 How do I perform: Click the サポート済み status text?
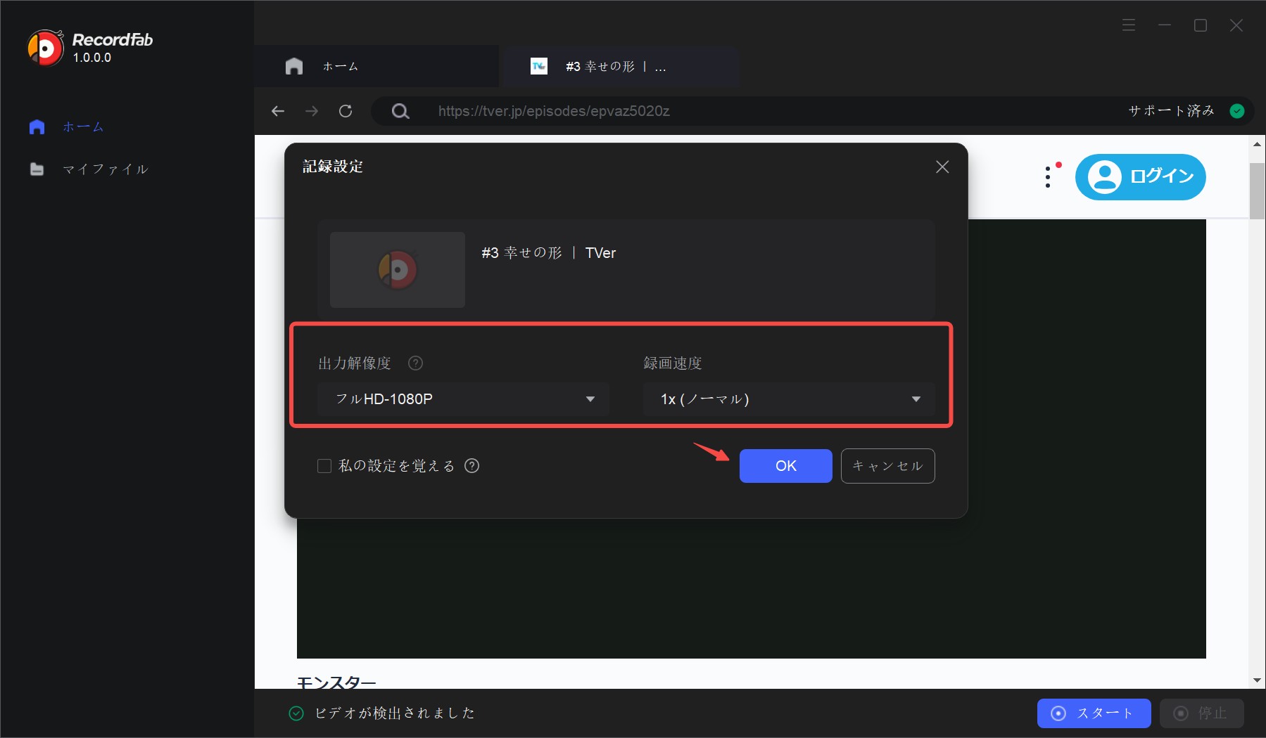1171,111
